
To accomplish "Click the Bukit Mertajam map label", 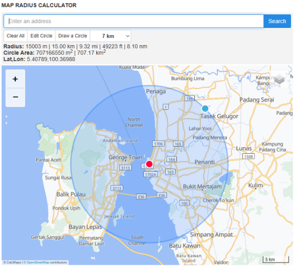I will (202, 186).
